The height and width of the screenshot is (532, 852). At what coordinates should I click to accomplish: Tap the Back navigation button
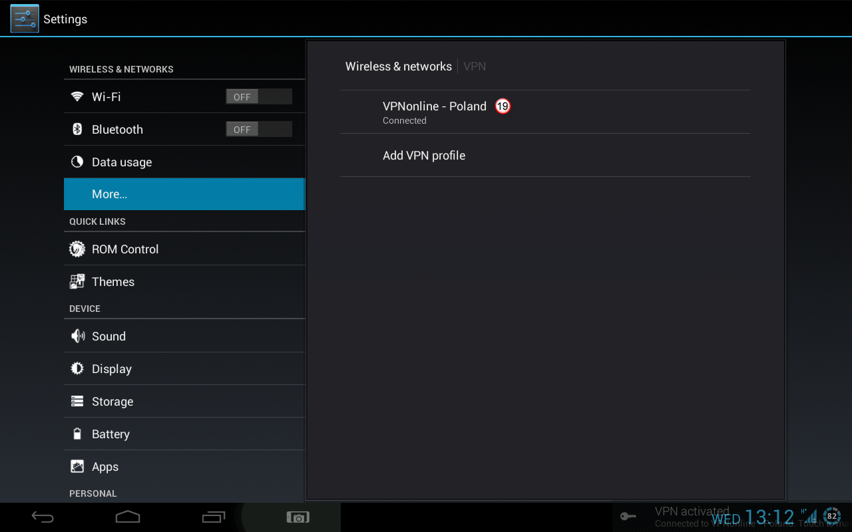[43, 517]
